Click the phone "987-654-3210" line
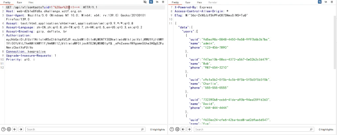Image resolution: width=337 pixels, height=135 pixels. (208, 67)
